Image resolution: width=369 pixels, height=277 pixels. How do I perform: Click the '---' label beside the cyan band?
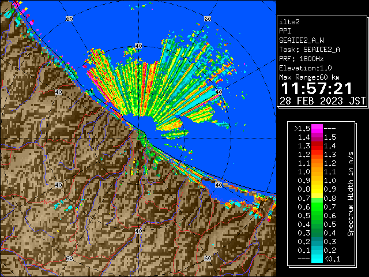click(304, 259)
